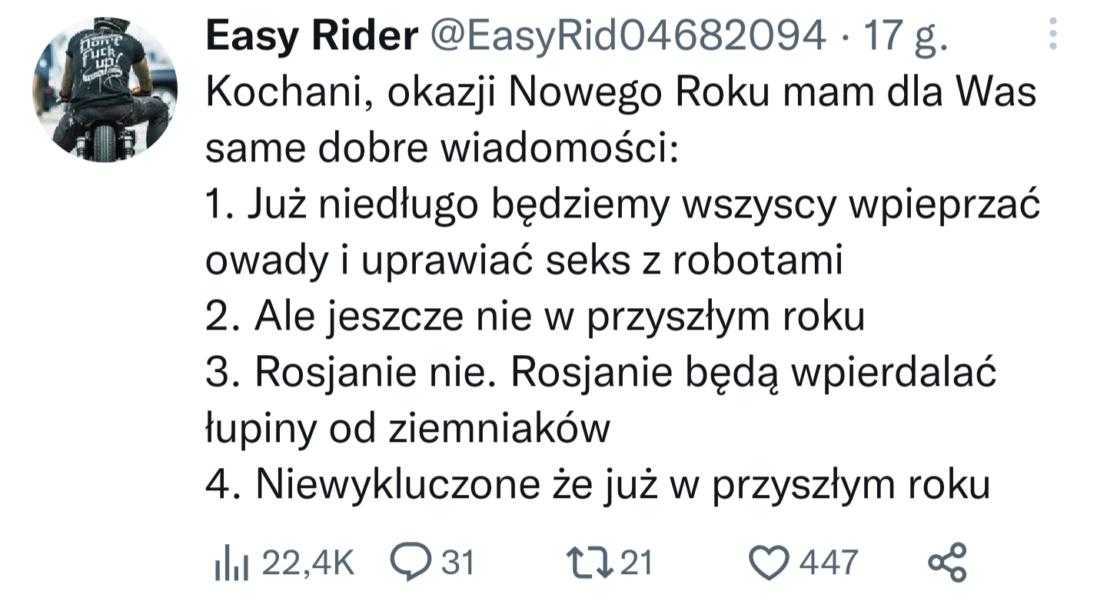This screenshot has height=601, width=1107.
Task: Like the tweet with the heart icon
Action: [x=771, y=563]
